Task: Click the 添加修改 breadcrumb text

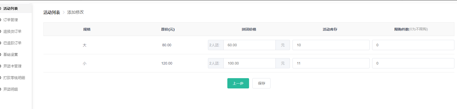Action: tap(76, 12)
